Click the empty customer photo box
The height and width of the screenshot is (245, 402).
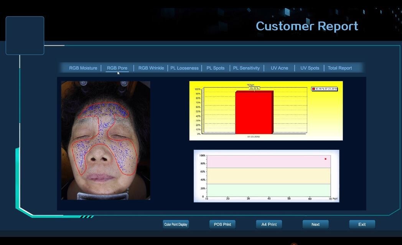pyautogui.click(x=25, y=35)
